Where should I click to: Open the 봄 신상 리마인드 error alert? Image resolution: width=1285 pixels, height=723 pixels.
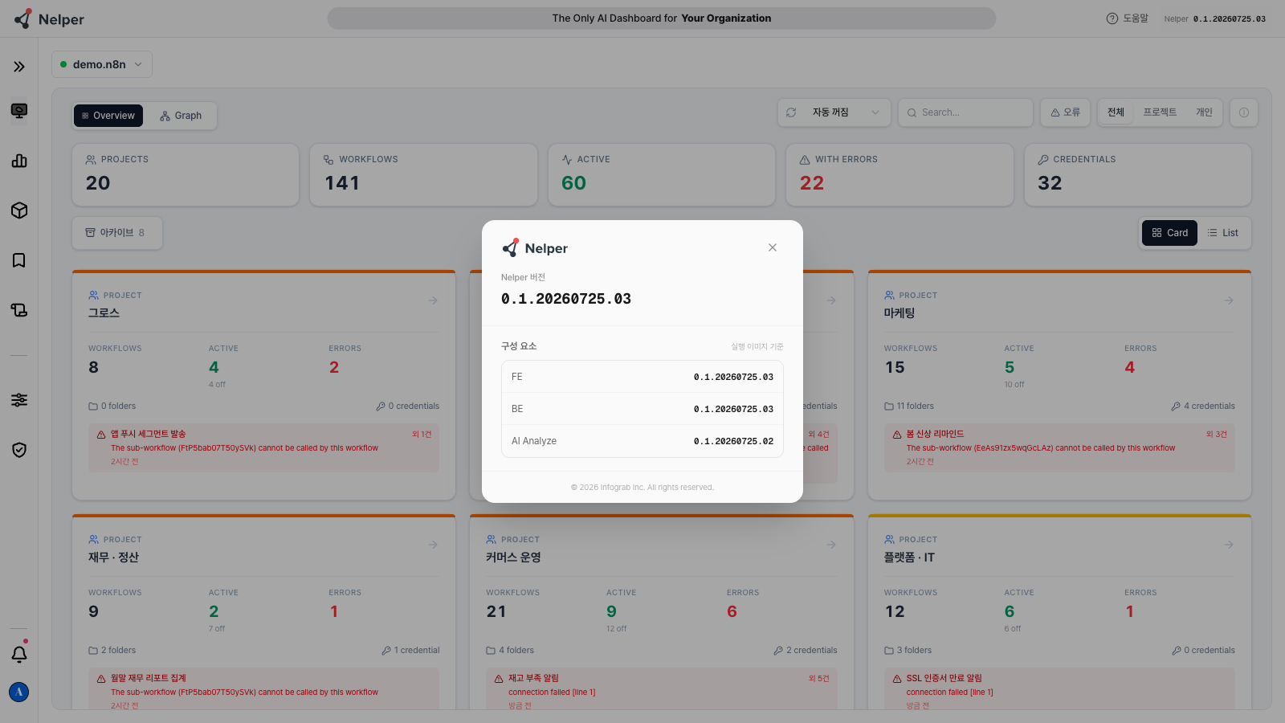tap(1059, 447)
